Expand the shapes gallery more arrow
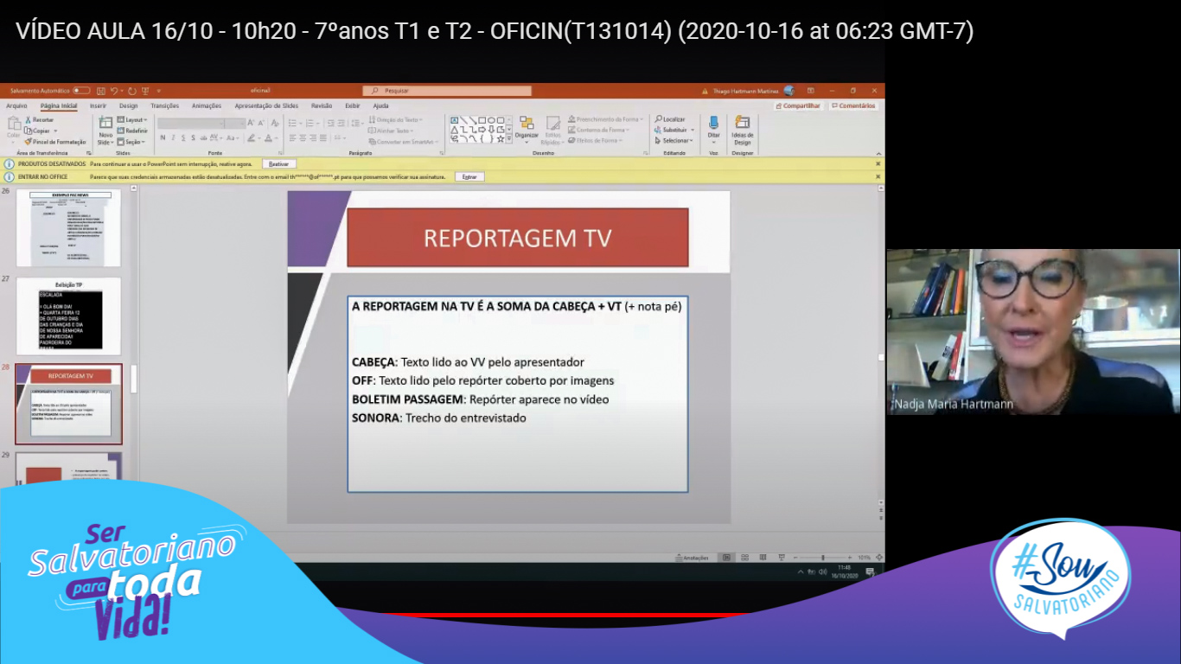This screenshot has height=664, width=1181. pos(510,139)
